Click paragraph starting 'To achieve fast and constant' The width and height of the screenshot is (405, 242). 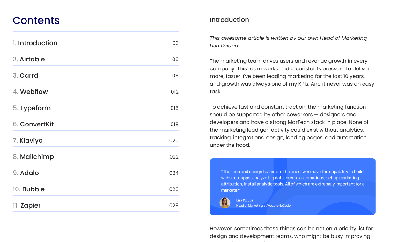(289, 126)
